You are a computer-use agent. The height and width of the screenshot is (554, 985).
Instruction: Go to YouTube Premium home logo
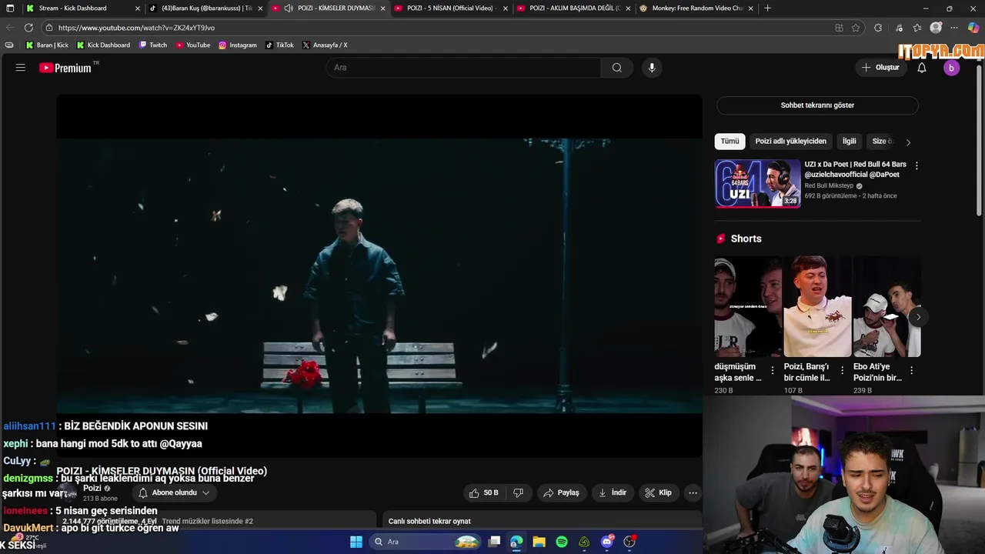65,68
